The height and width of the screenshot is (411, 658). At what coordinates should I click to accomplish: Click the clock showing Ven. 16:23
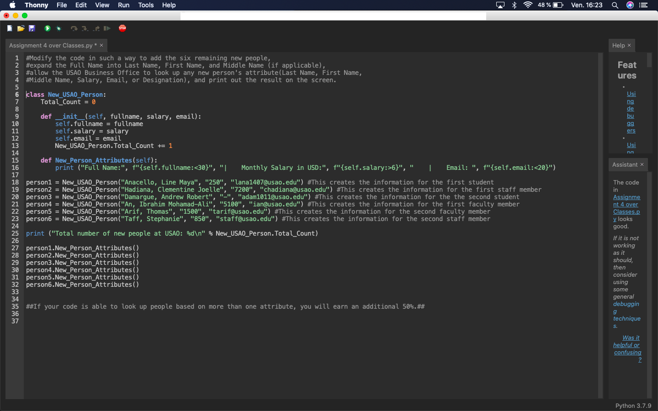[x=587, y=5]
